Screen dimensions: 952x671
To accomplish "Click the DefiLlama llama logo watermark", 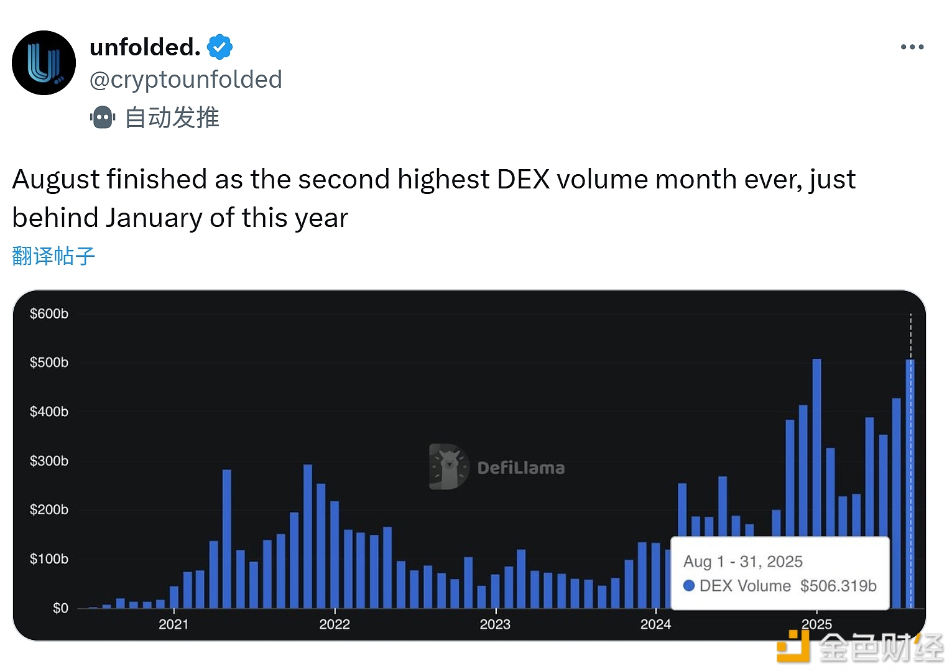I will coord(448,466).
